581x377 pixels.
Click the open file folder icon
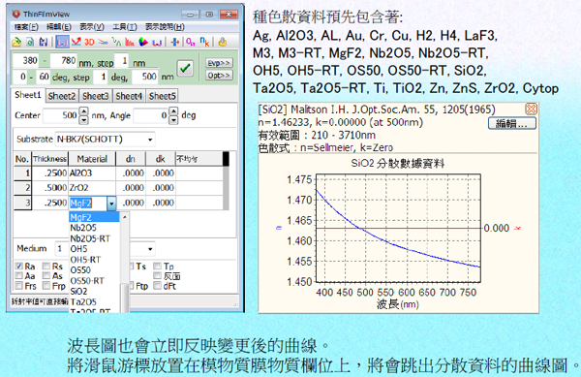click(16, 43)
